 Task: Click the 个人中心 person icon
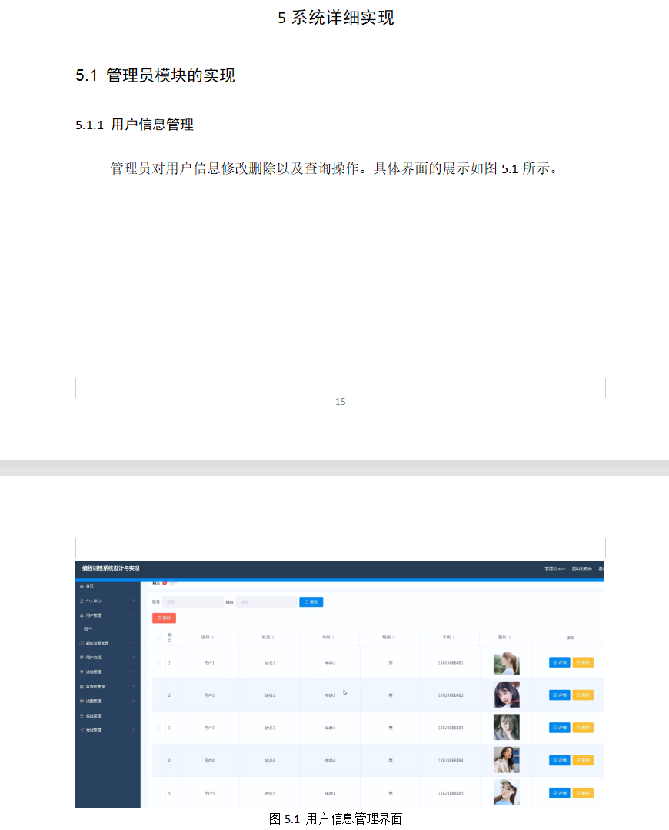pos(82,601)
